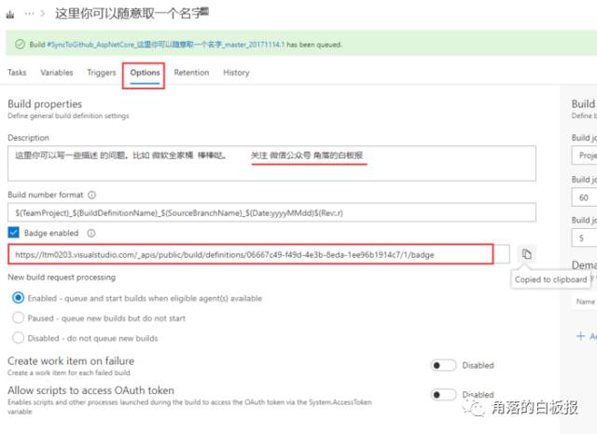597x434 pixels.
Task: Click the build job field showing 5
Action: pyautogui.click(x=585, y=237)
